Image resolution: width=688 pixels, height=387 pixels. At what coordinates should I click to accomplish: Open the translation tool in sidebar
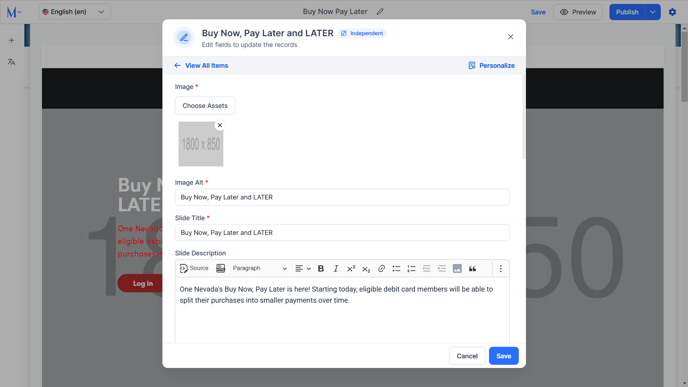click(x=11, y=62)
